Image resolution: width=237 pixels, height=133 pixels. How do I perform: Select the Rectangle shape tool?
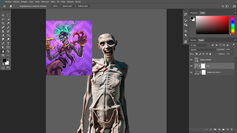click(8, 47)
